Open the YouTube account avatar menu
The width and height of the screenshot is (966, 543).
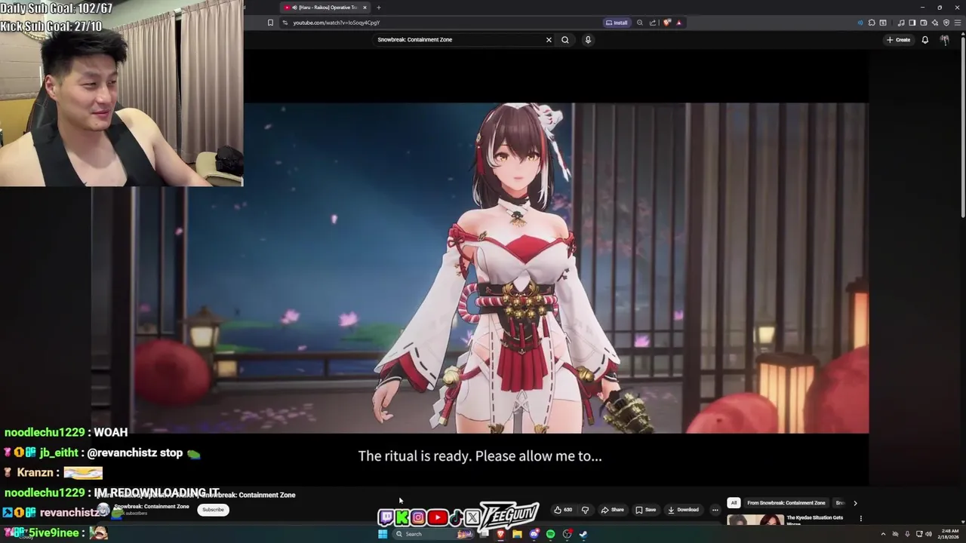pyautogui.click(x=944, y=39)
